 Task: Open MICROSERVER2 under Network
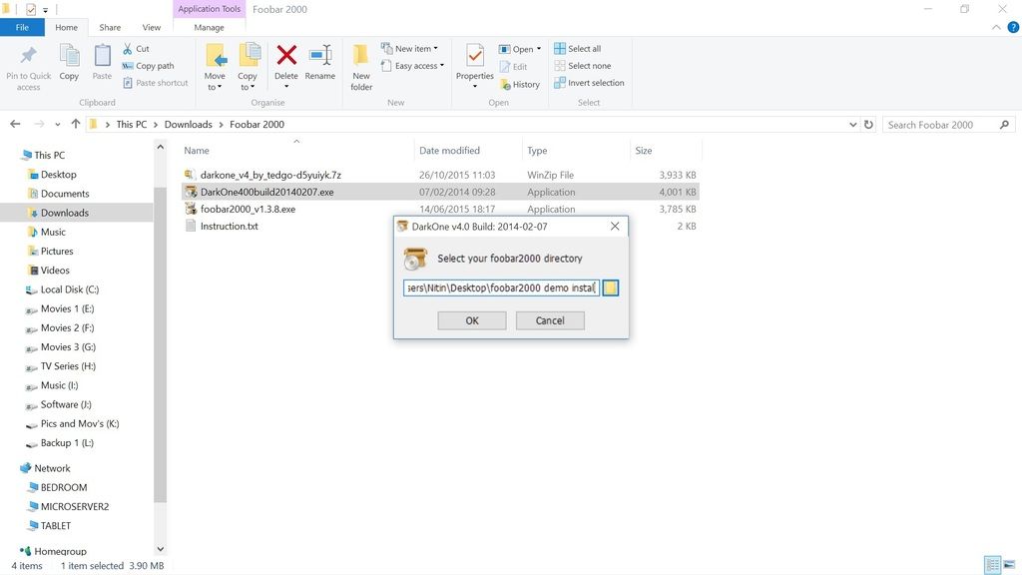74,506
